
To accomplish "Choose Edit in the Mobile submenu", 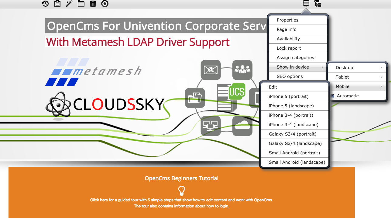I will (295, 87).
